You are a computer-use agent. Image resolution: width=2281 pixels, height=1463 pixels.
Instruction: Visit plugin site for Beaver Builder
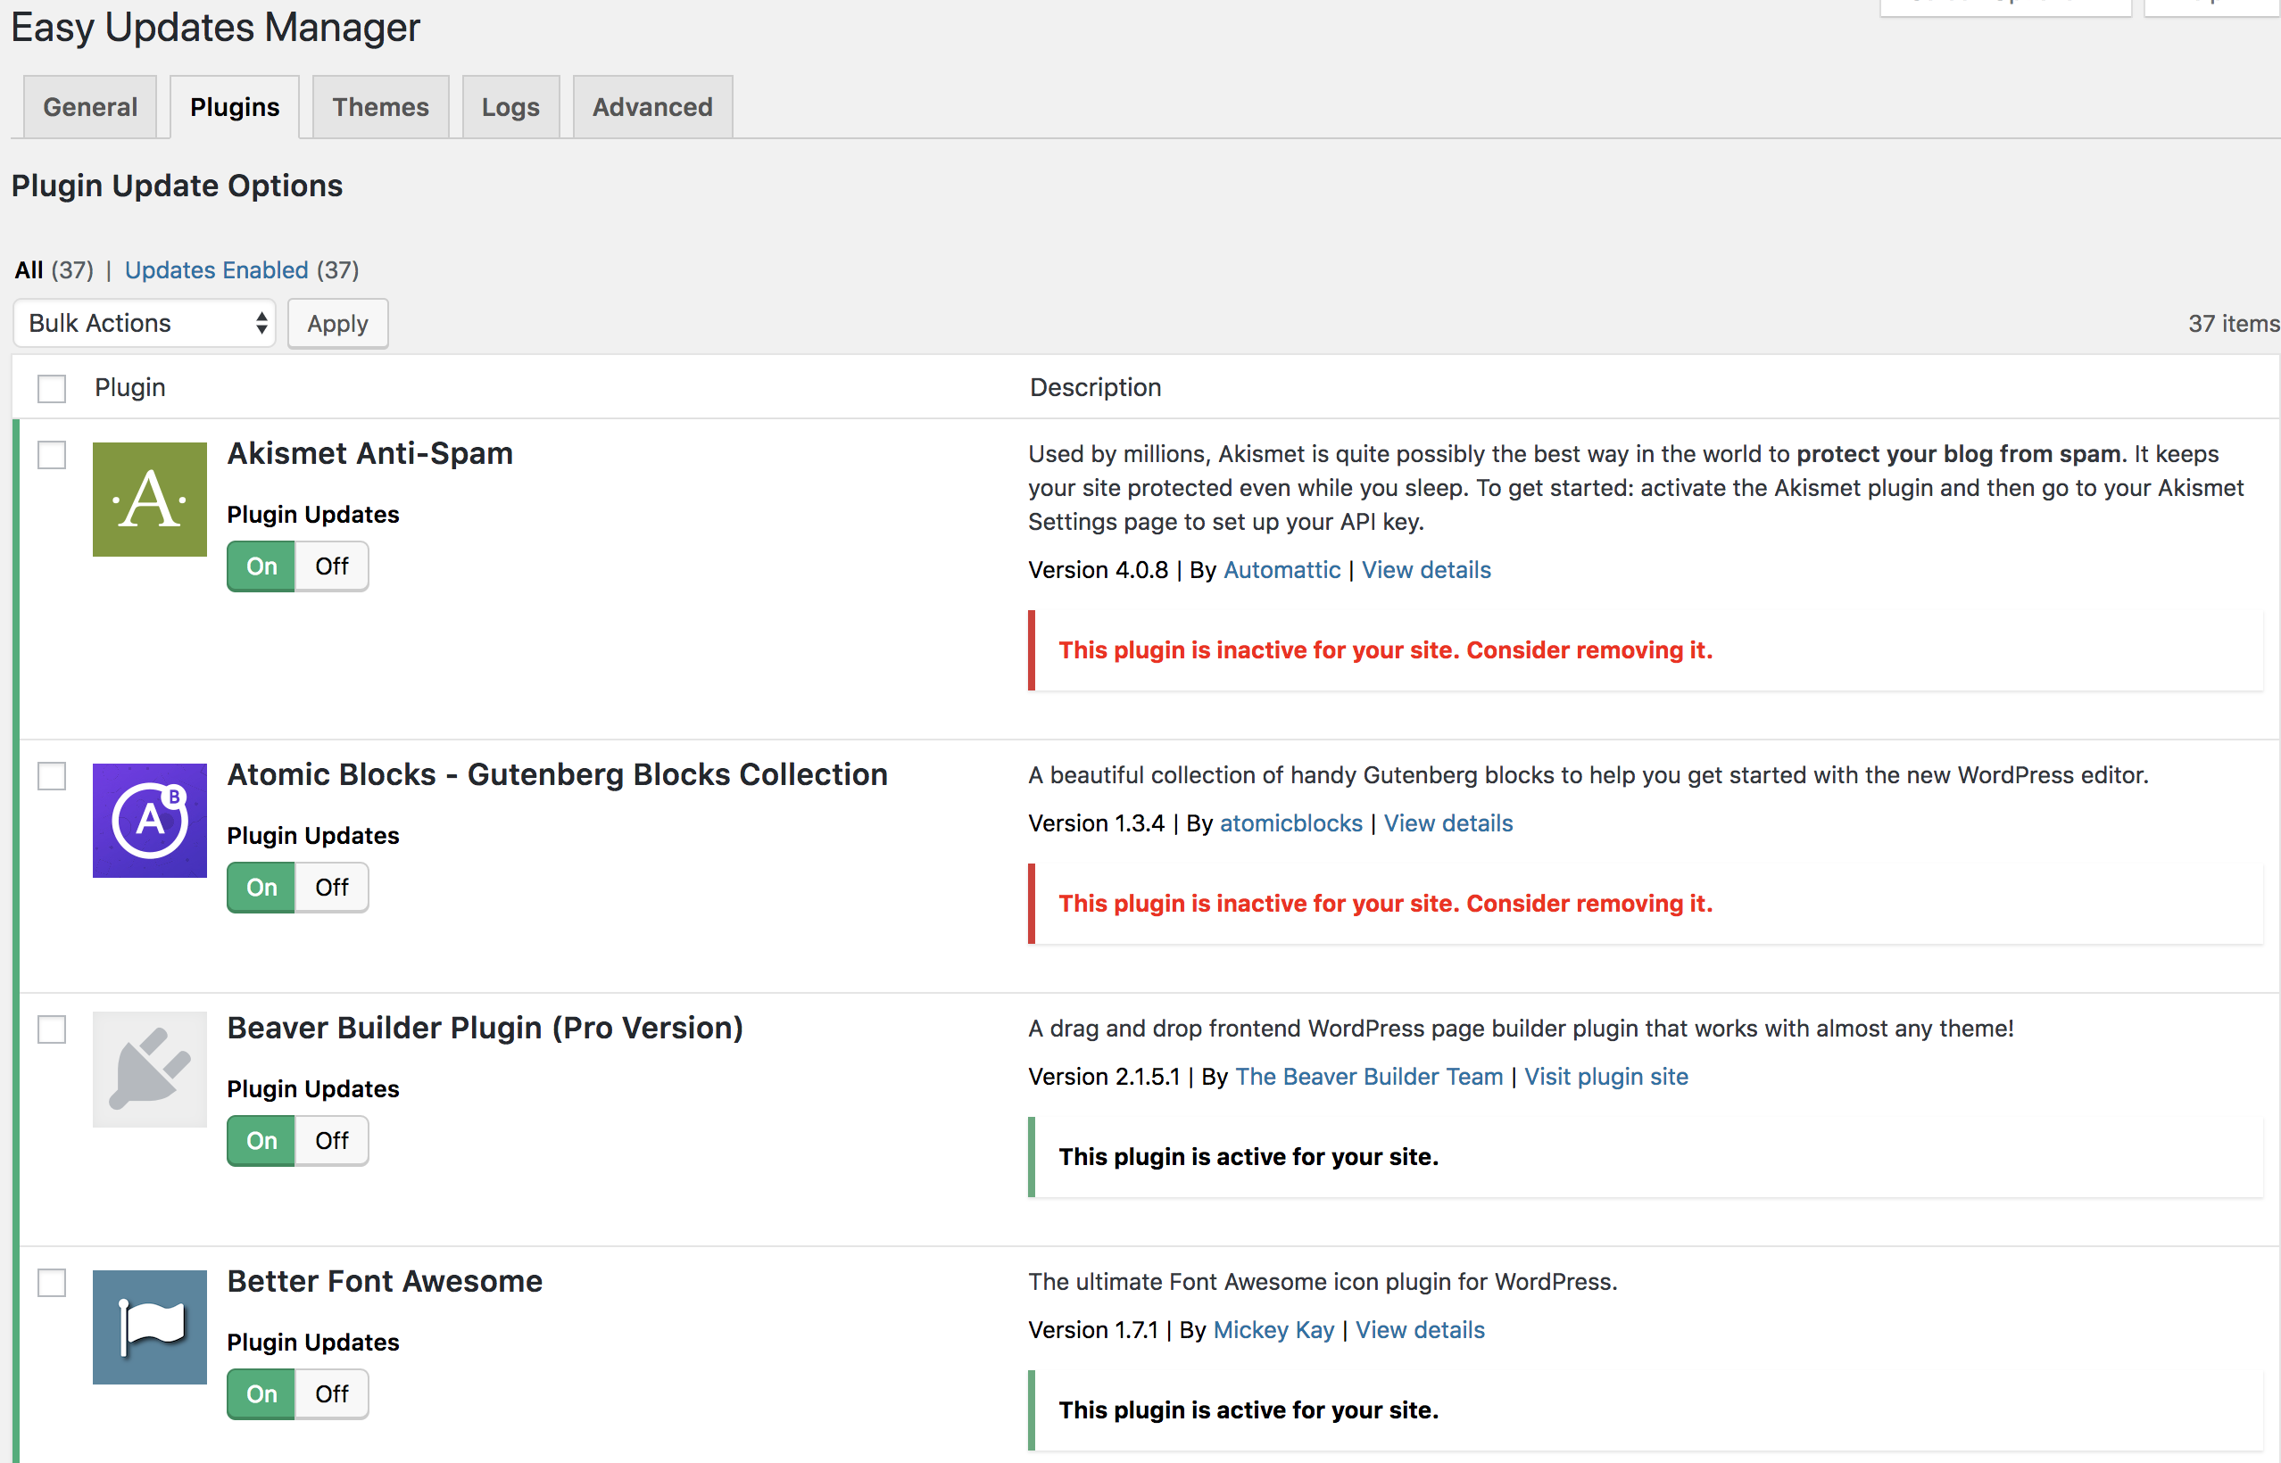pos(1606,1078)
